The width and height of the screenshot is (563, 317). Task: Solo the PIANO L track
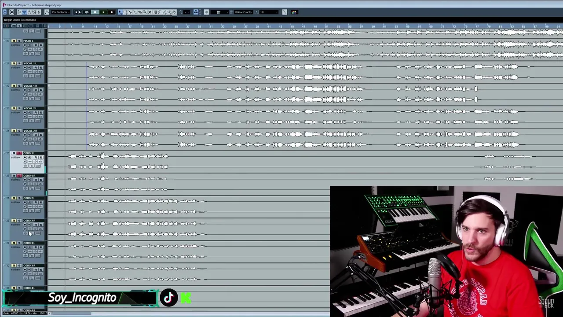[19, 41]
